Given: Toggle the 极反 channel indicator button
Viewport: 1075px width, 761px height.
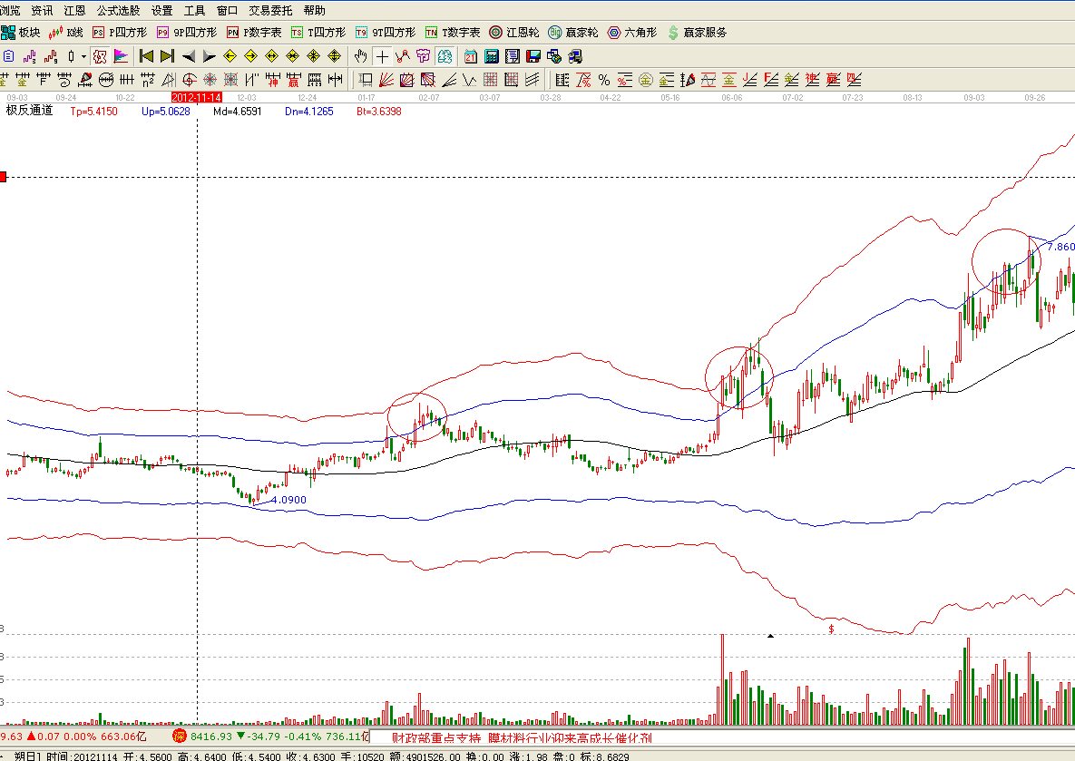Looking at the screenshot, I should coord(100,56).
